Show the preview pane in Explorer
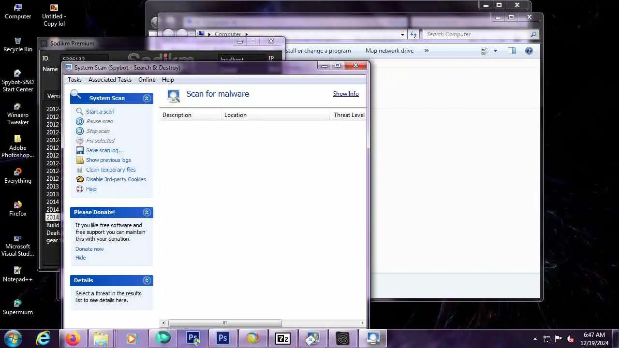This screenshot has height=348, width=619. [512, 51]
